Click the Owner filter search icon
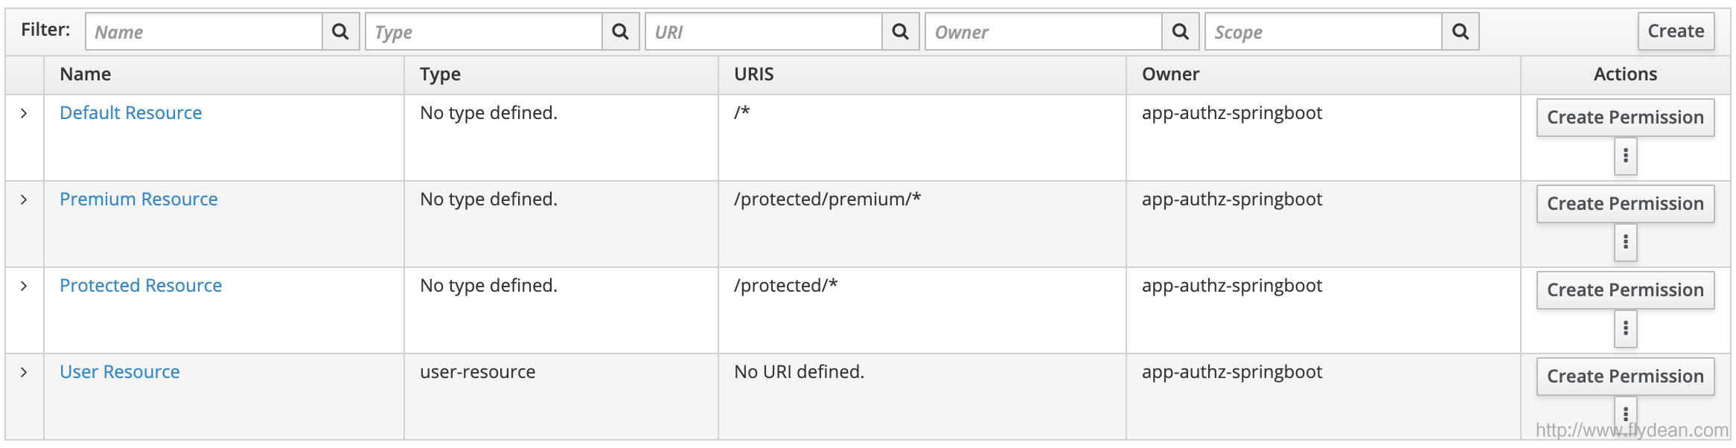The width and height of the screenshot is (1736, 448). coord(1180,31)
